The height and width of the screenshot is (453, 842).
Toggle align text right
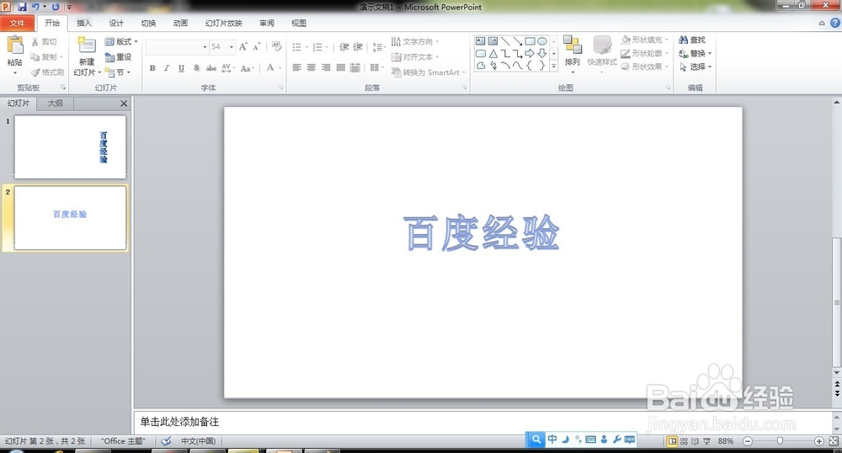click(x=326, y=67)
